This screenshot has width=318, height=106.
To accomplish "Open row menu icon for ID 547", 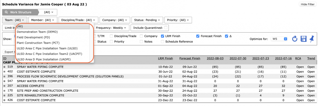I will tap(4, 81).
